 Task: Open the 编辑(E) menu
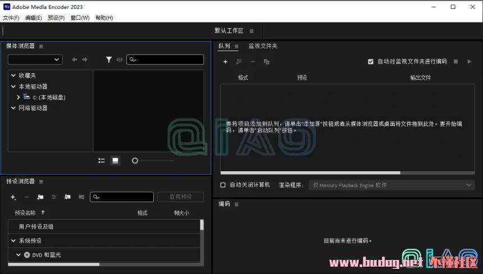34,18
